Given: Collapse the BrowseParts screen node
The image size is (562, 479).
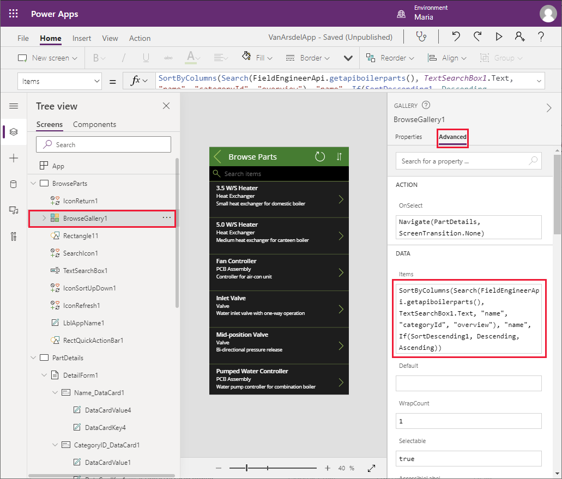Looking at the screenshot, I should click(x=33, y=183).
